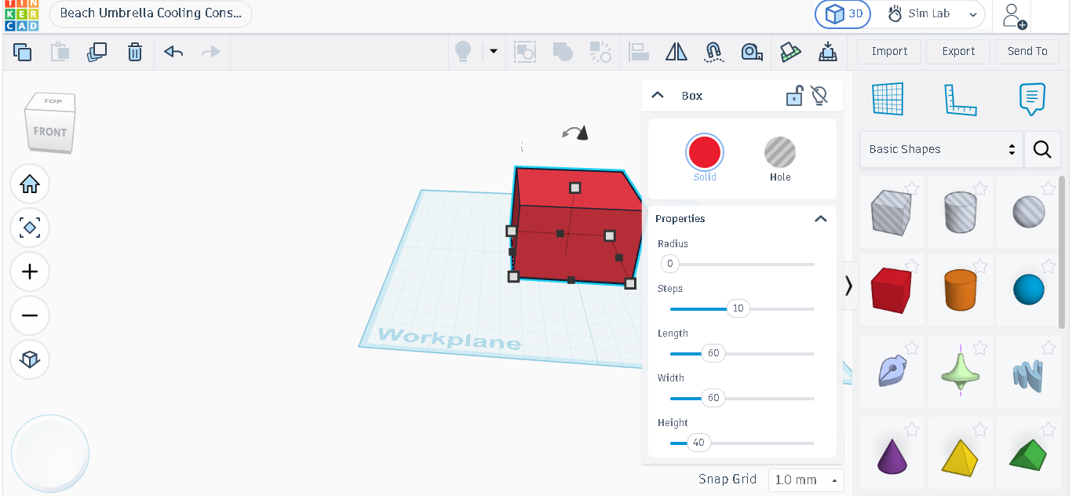The image size is (1072, 496).
Task: Open the lightbulb dropdown arrow
Action: (x=494, y=52)
